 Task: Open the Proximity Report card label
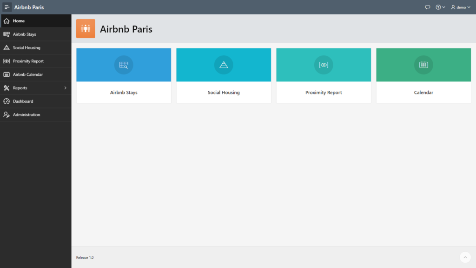(324, 93)
